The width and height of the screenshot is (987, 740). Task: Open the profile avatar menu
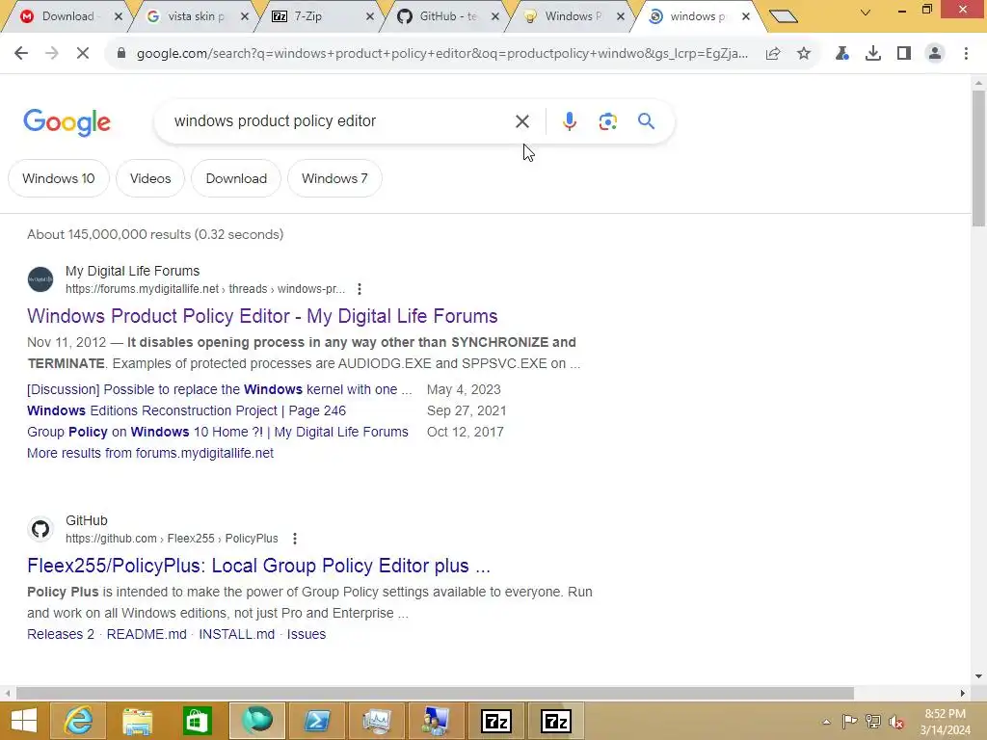tap(935, 54)
